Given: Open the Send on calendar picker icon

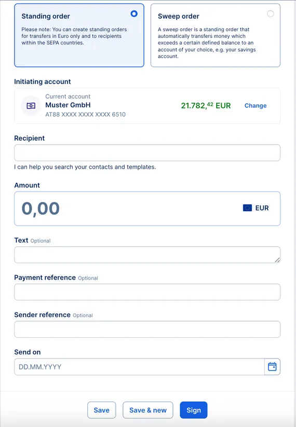Looking at the screenshot, I should coord(272,366).
